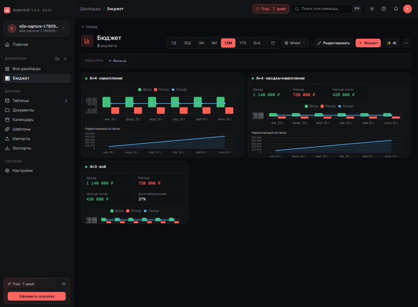Click the Trial progress bar
418x307 pixels.
(37, 289)
